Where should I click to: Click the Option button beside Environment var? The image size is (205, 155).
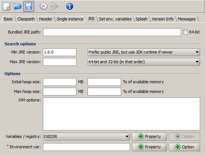pos(184,147)
